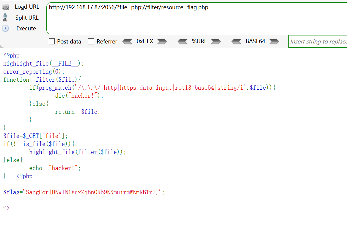Click the Execute button label
Viewport: 347px width, 227px height.
click(26, 28)
